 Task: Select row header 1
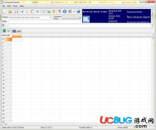(x=7, y=39)
